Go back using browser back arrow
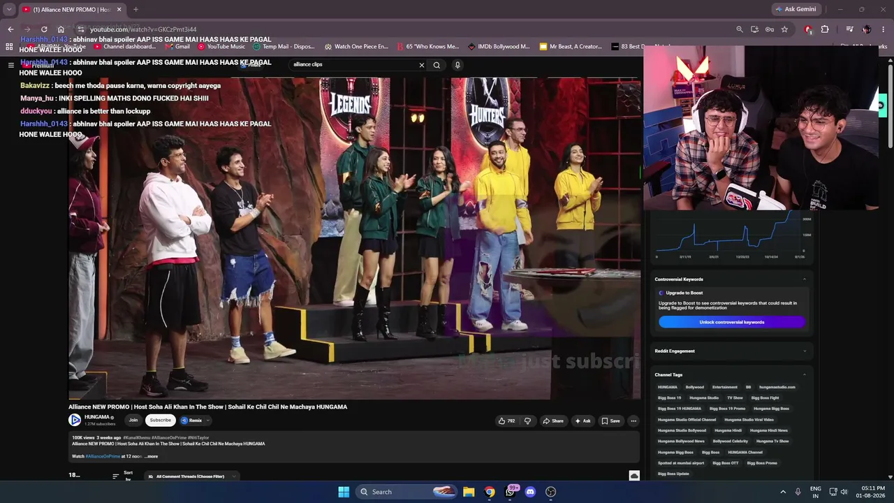 click(10, 29)
